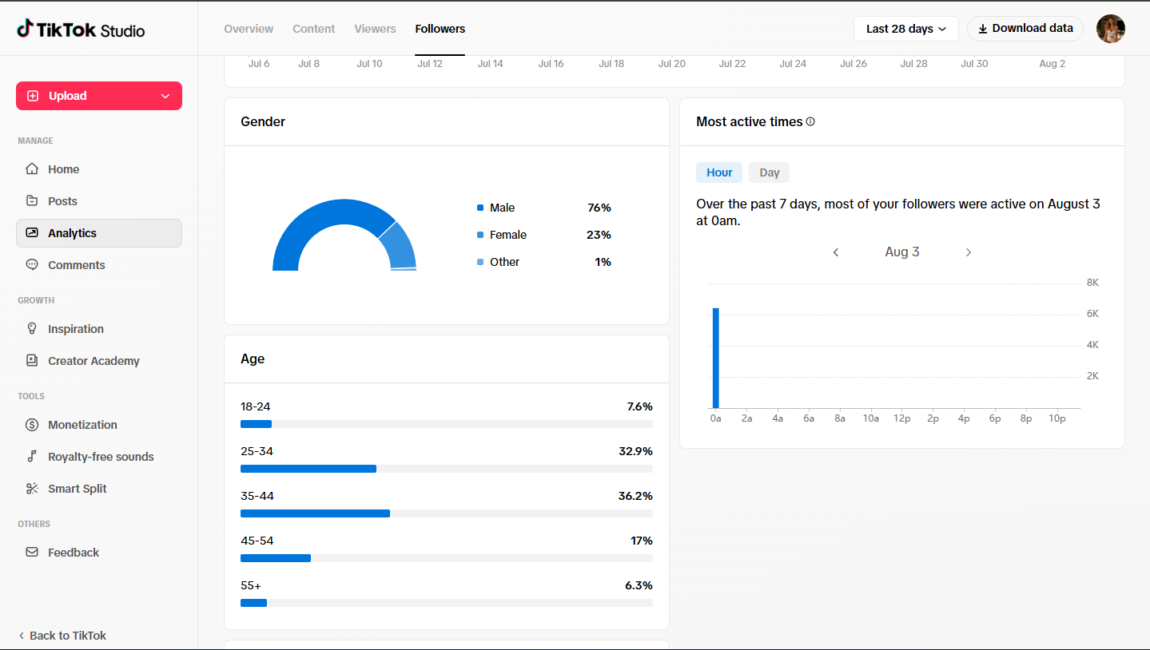Go to previous day before Aug 3

point(836,252)
